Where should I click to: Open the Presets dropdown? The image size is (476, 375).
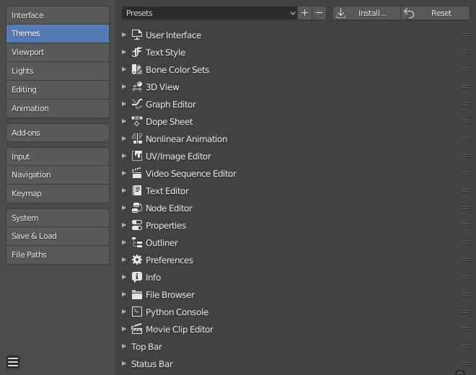tap(209, 13)
